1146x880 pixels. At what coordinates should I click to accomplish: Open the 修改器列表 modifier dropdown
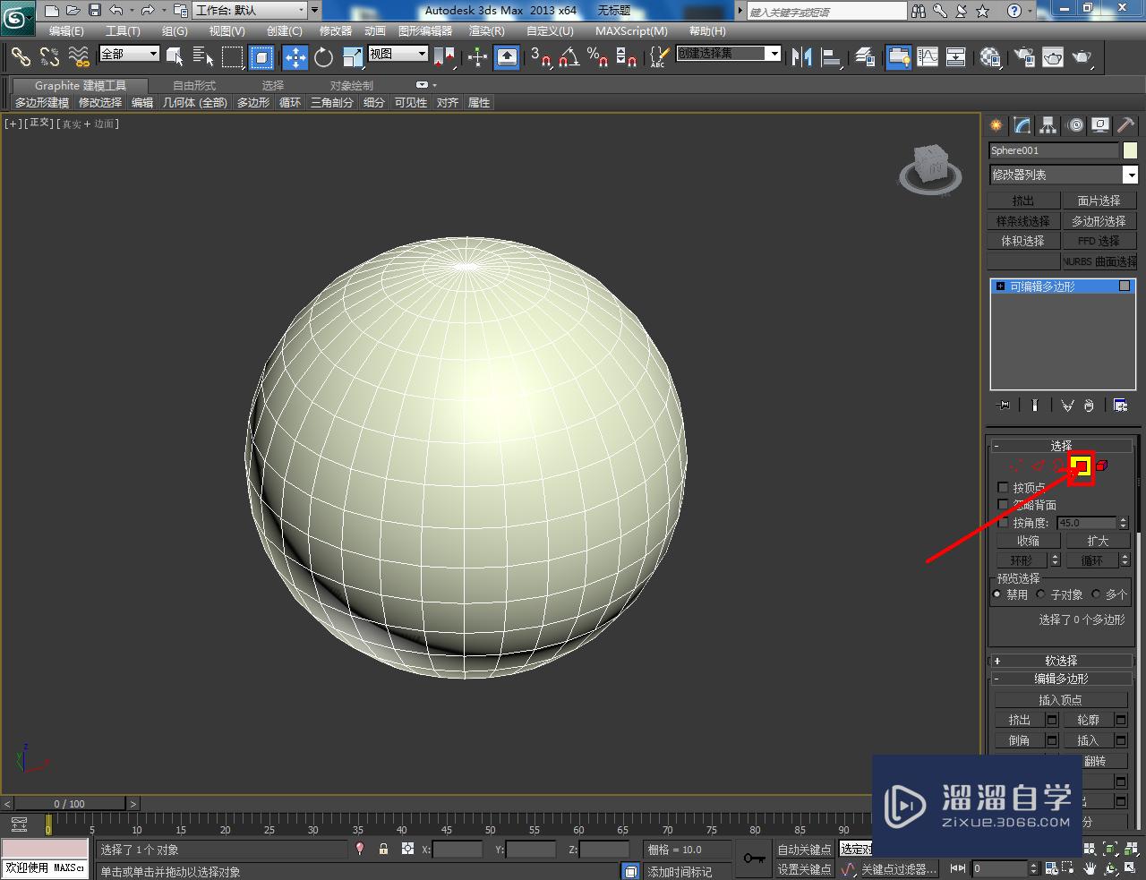click(1063, 175)
